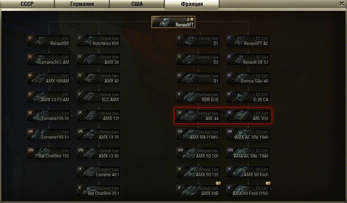Open the Hotchkiss H35 light tank
Screen dimensions: 347x203
point(99,41)
